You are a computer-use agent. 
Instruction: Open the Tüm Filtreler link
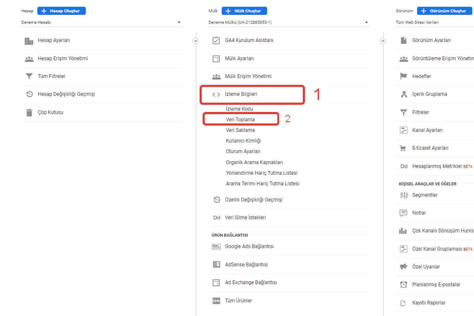(51, 76)
